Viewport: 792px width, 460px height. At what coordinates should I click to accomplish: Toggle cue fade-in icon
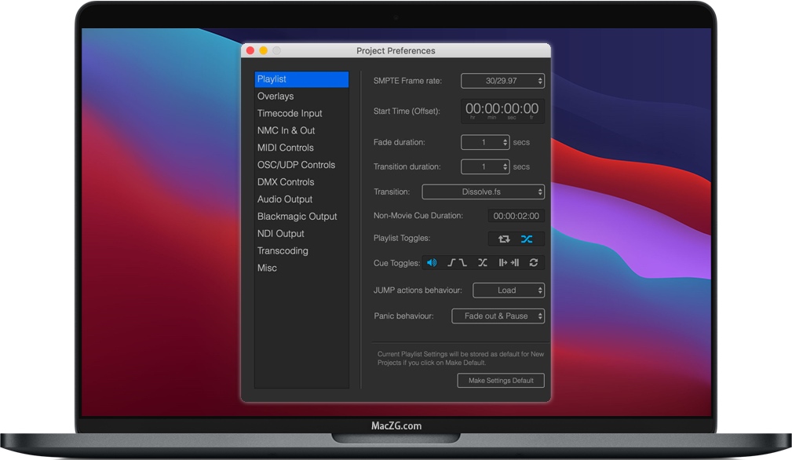(x=452, y=263)
